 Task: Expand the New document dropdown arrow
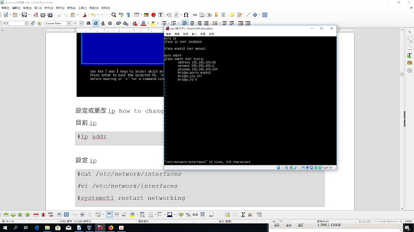[x=10, y=15]
